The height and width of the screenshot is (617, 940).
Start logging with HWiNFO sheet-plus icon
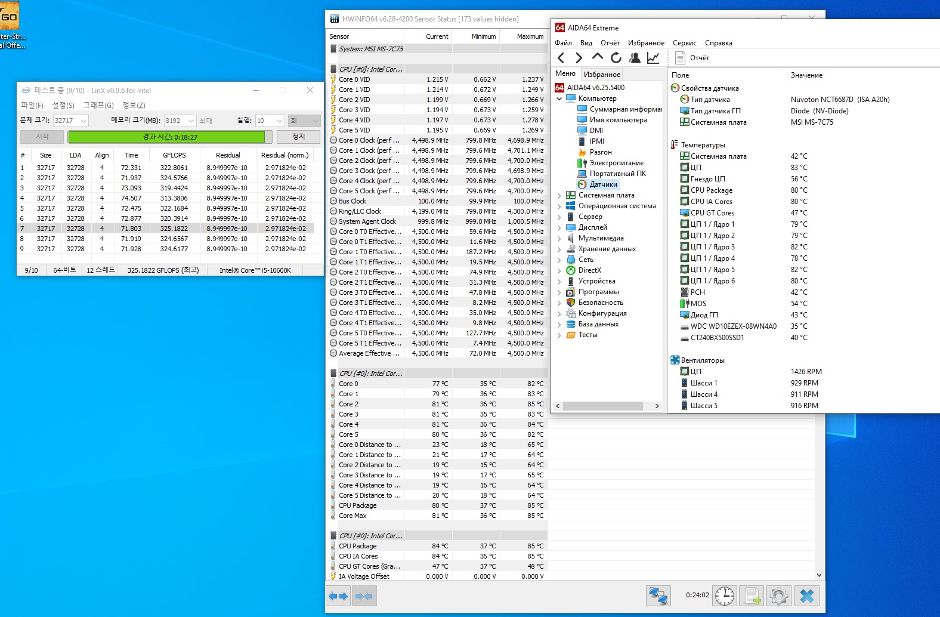point(752,596)
